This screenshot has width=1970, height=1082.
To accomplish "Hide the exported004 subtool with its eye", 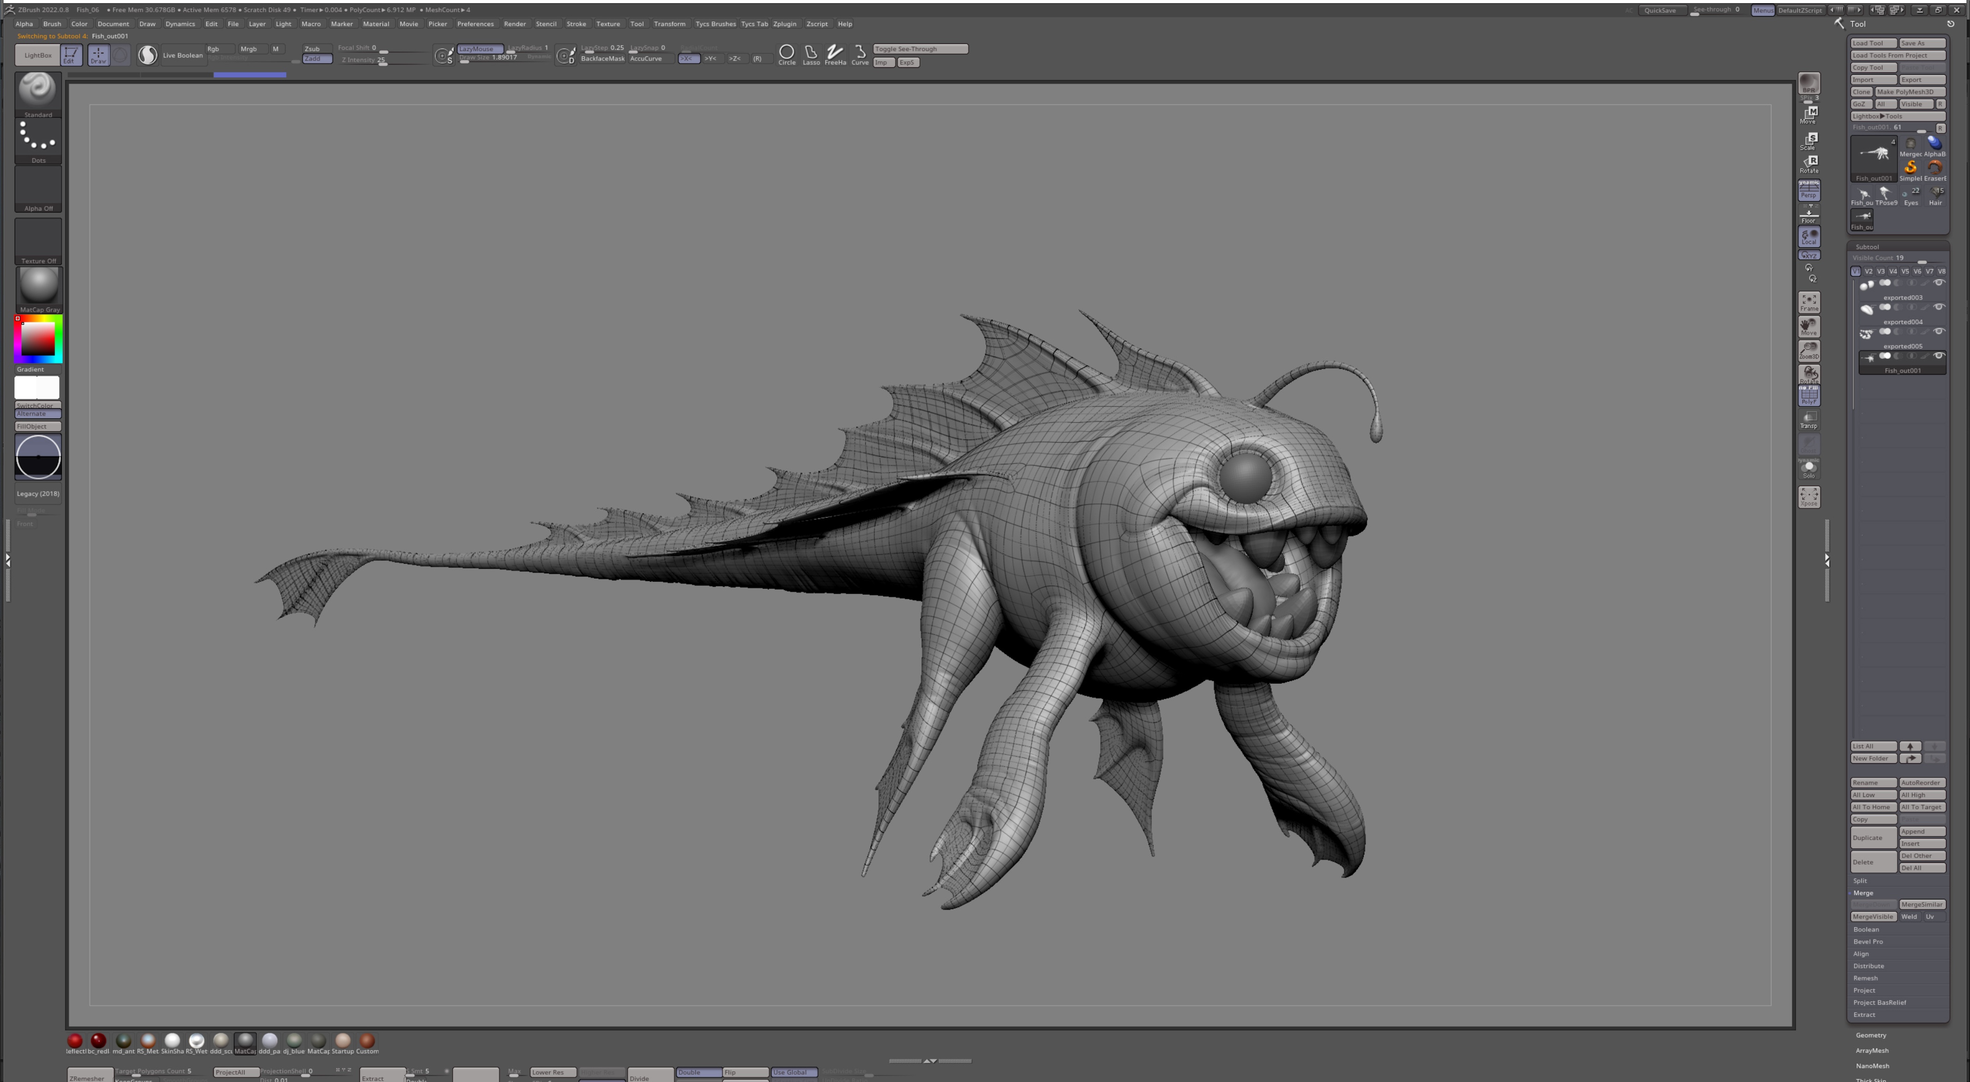I will 1939,307.
